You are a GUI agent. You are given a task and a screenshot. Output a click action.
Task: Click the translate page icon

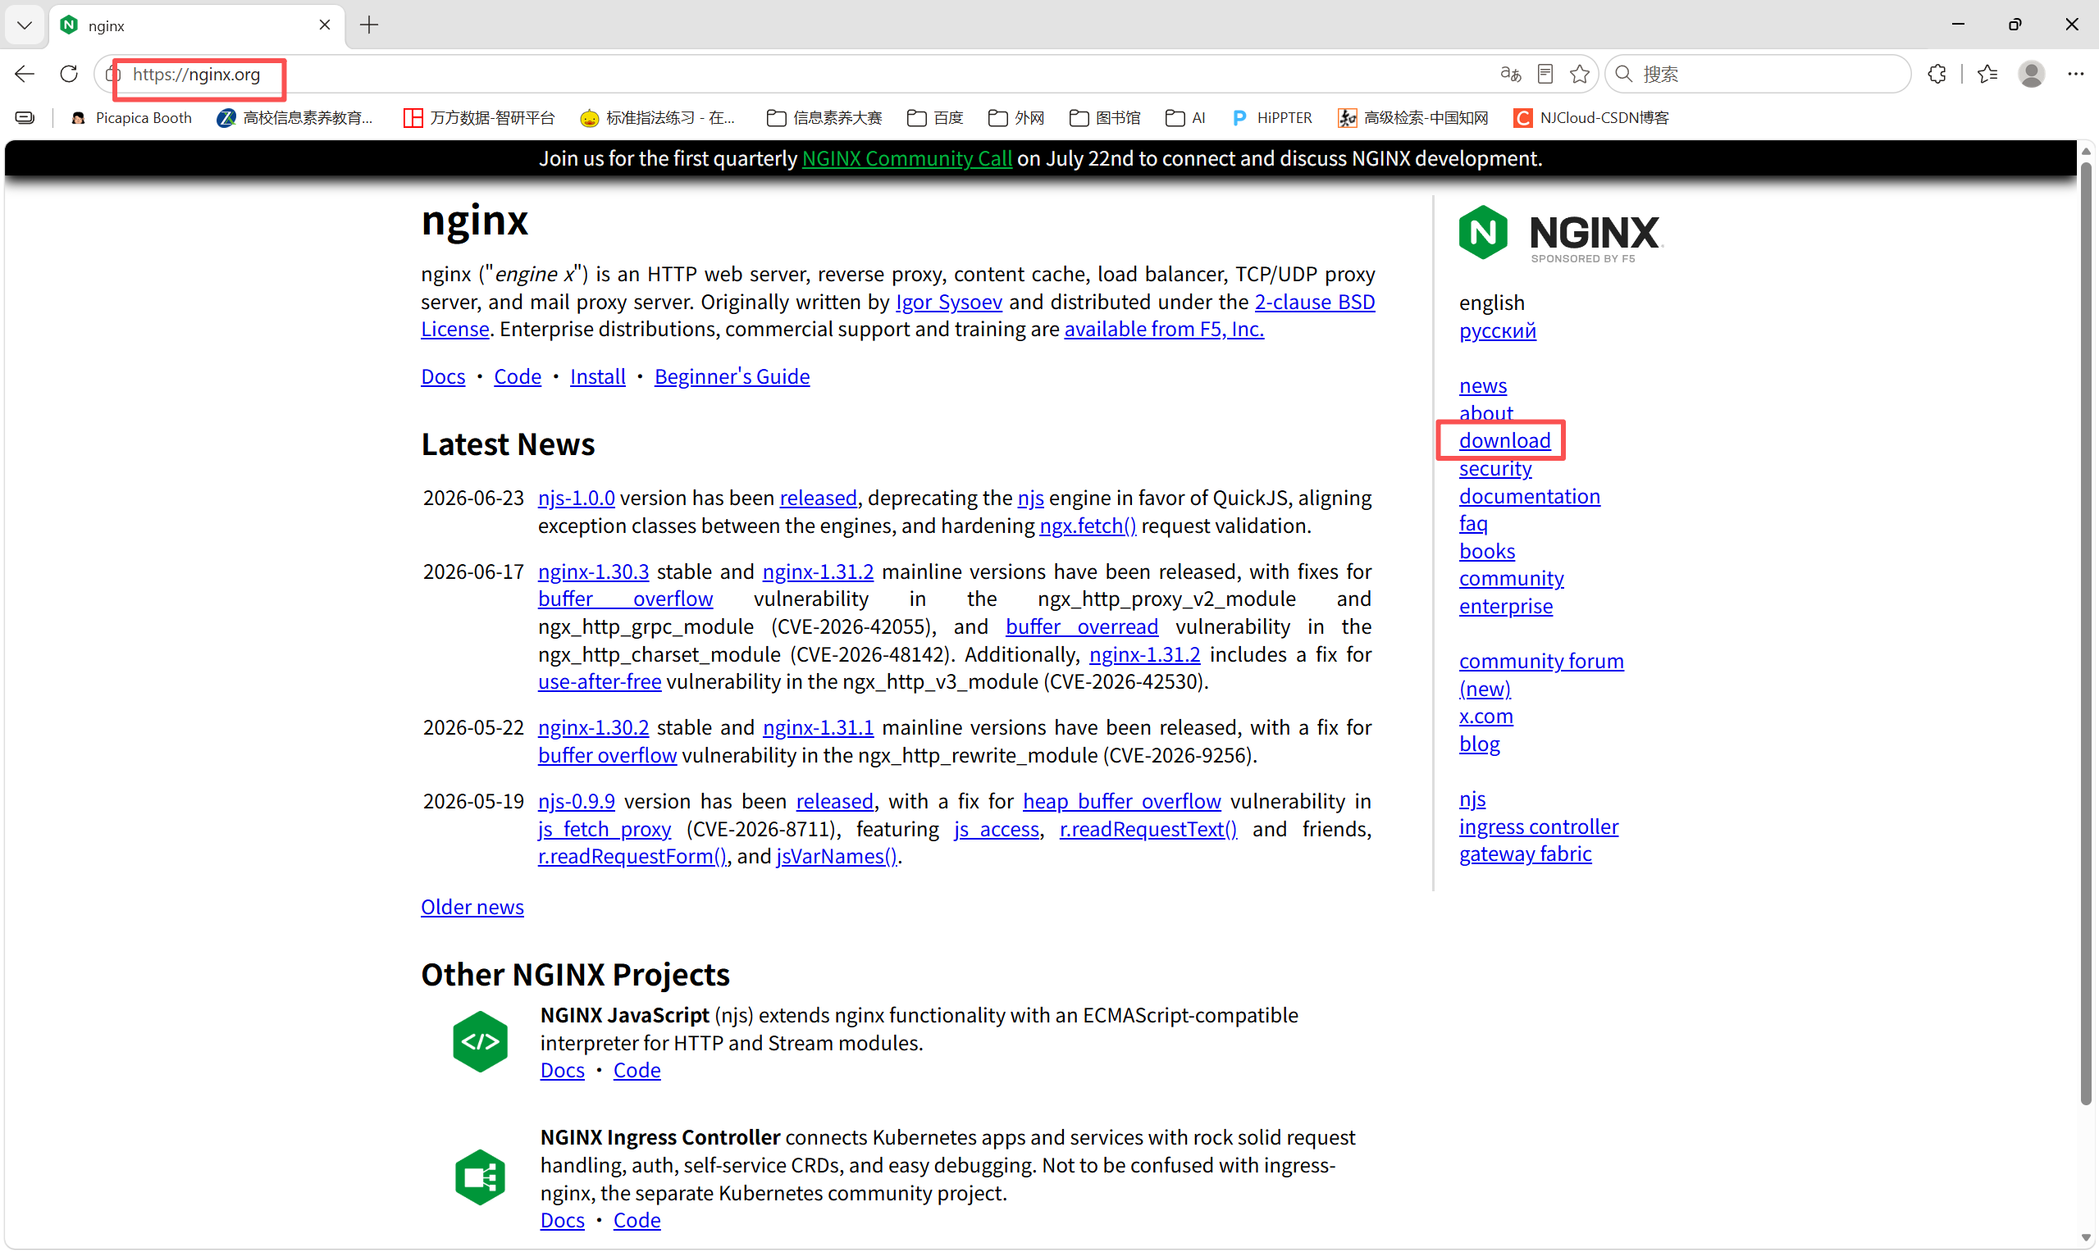point(1510,75)
